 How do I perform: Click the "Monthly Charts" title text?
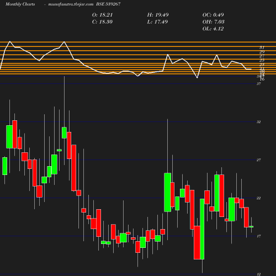(20, 4)
